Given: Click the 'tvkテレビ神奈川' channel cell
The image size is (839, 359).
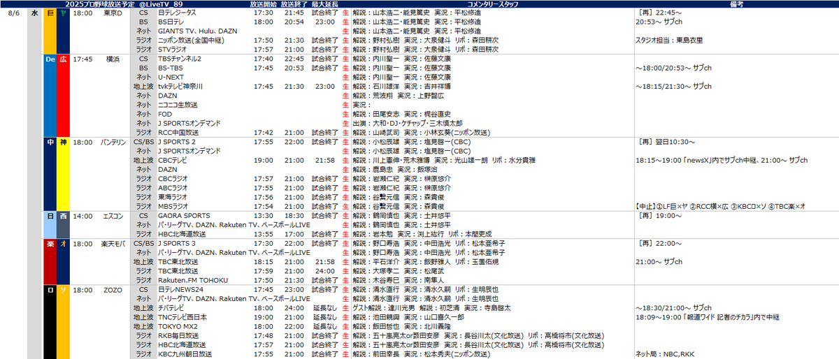Looking at the screenshot, I should 180,87.
